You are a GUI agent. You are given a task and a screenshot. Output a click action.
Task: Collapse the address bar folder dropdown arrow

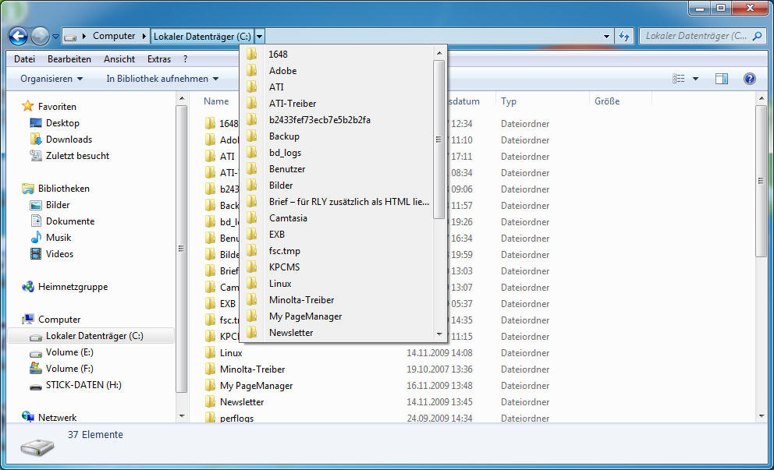point(261,35)
